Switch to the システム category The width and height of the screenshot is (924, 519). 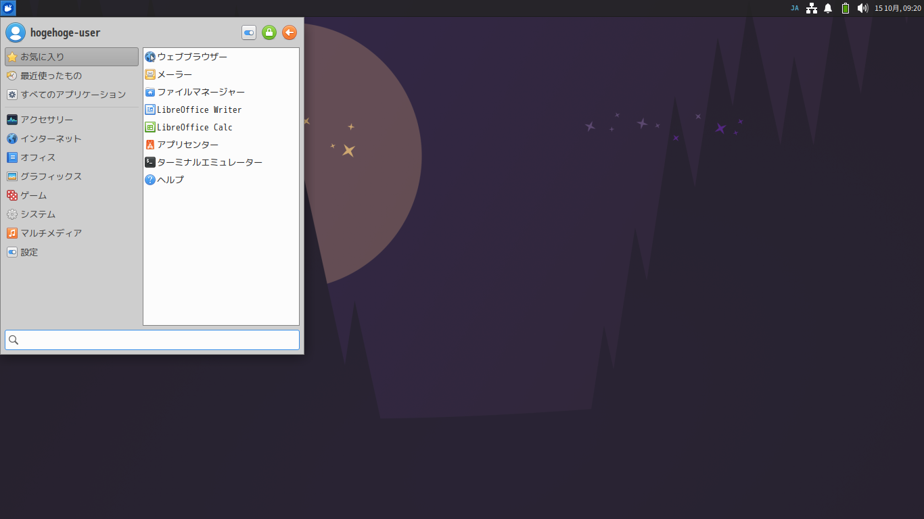pyautogui.click(x=39, y=214)
